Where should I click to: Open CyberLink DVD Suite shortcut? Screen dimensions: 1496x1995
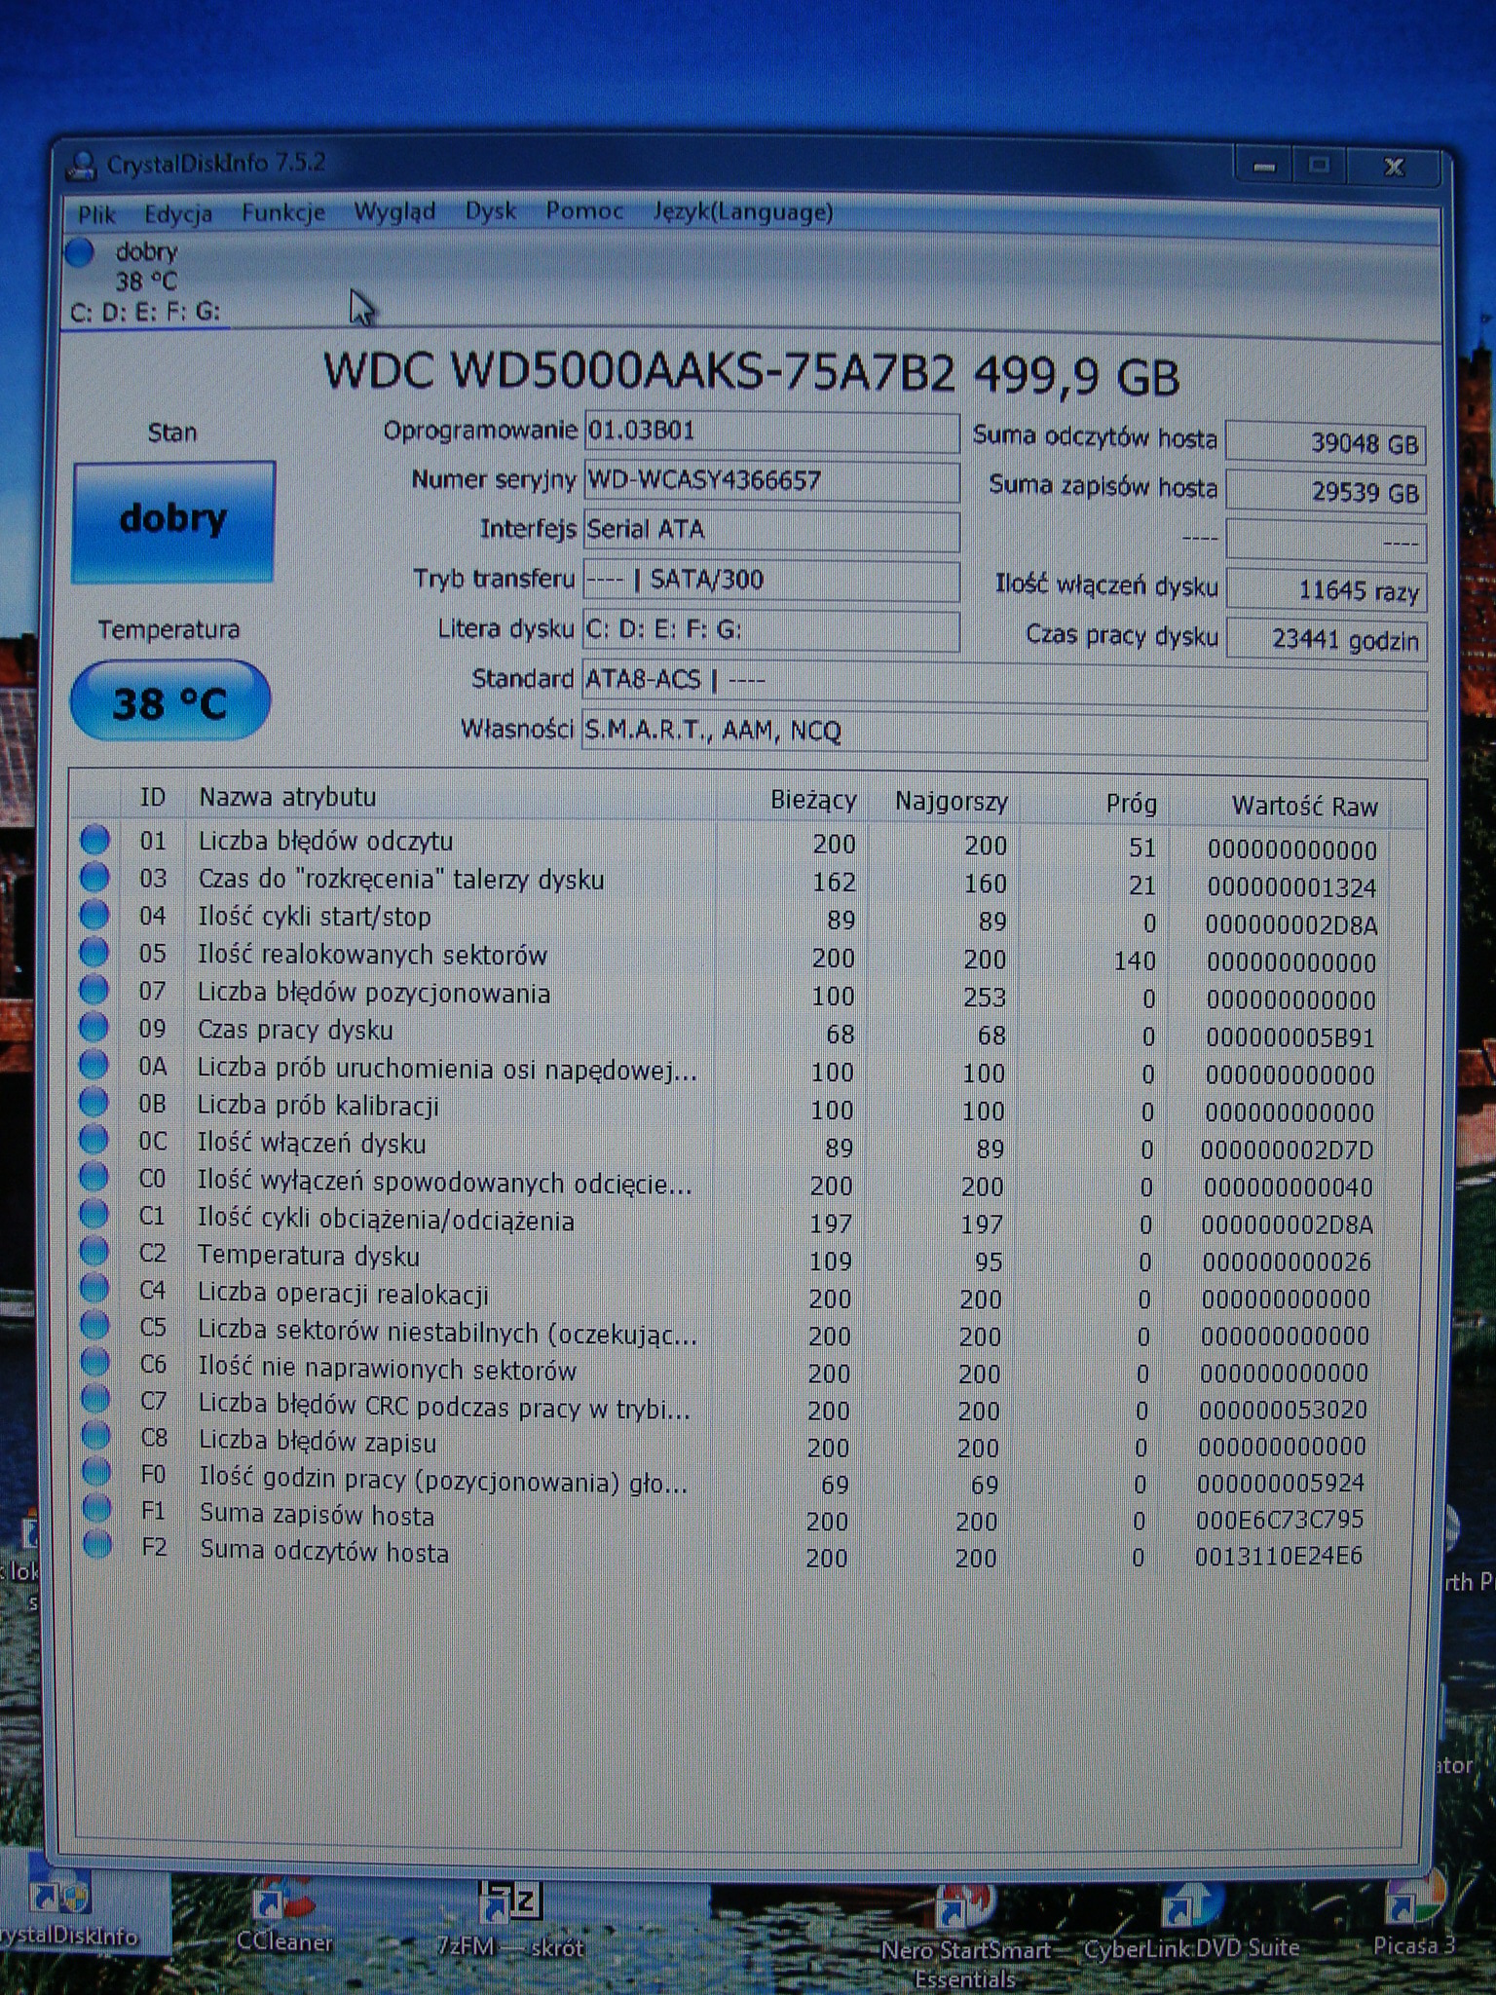click(x=1192, y=1923)
